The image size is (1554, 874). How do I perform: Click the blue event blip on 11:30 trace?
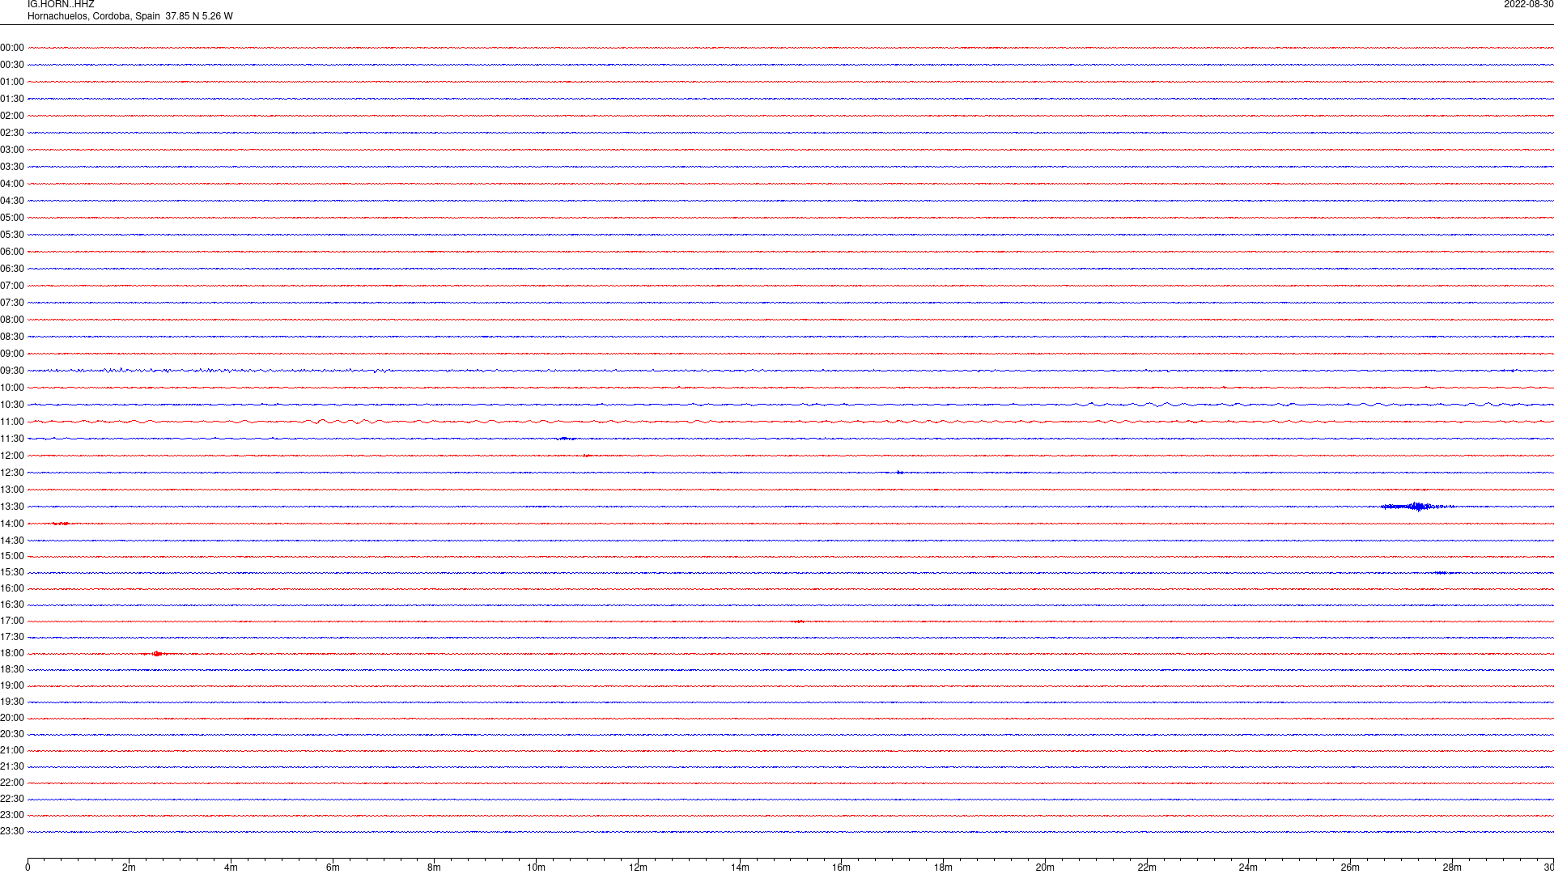pos(567,439)
